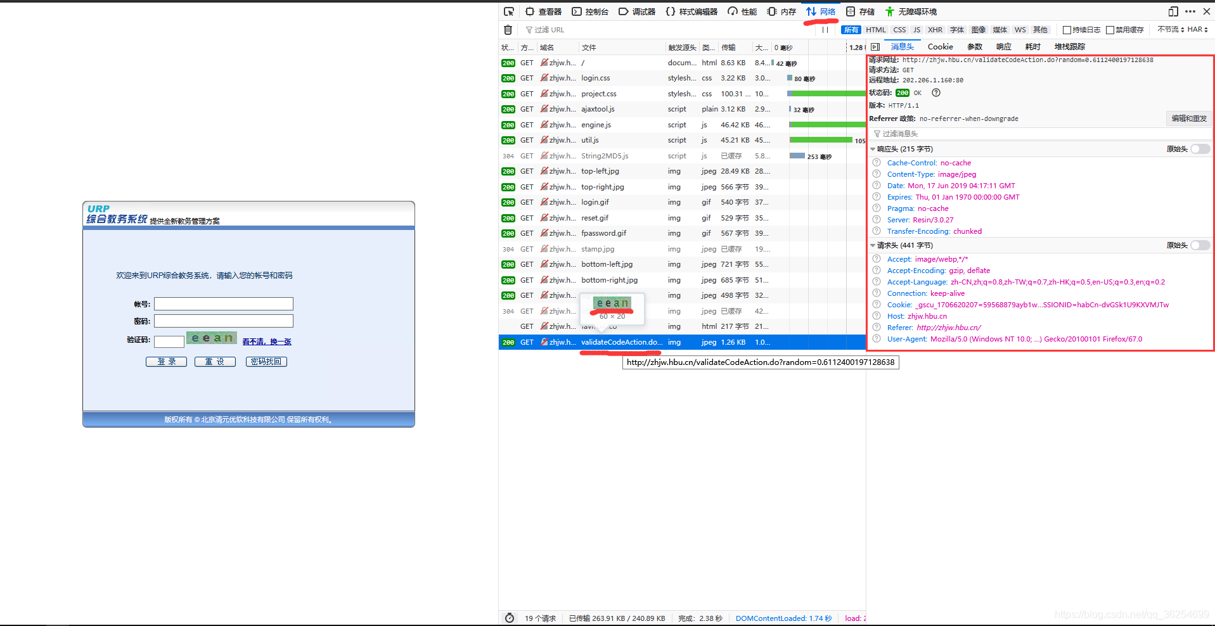Click help icon beside Expires header
This screenshot has width=1215, height=626.
click(x=877, y=197)
